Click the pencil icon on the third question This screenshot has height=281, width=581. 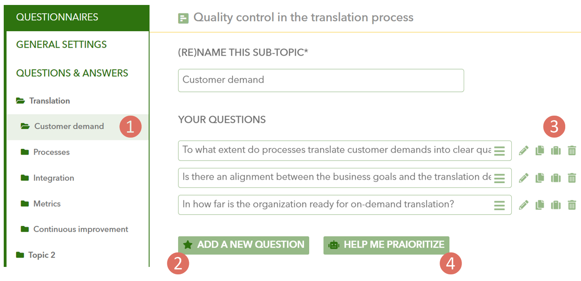coord(524,205)
